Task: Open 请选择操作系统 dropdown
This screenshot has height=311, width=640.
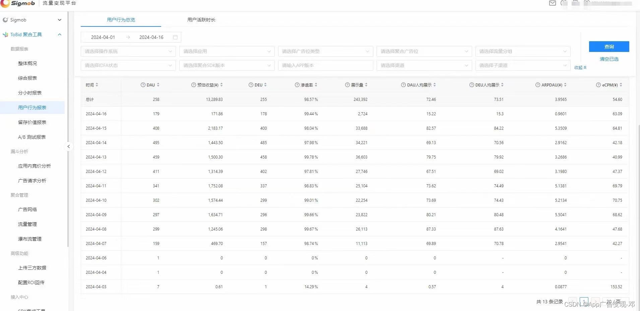Action: [x=128, y=51]
